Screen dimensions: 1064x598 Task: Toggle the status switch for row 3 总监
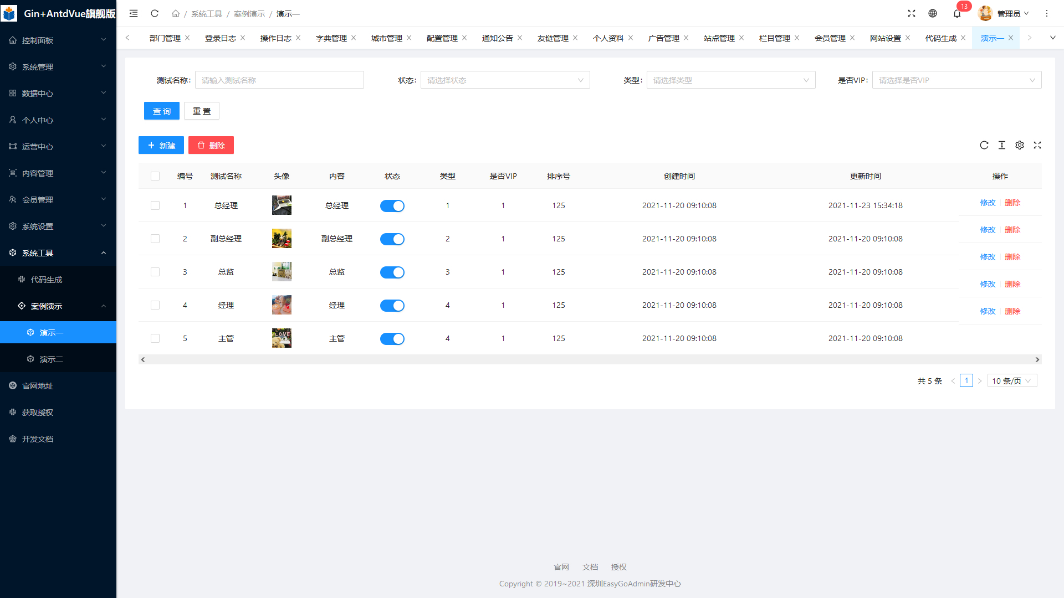(392, 272)
